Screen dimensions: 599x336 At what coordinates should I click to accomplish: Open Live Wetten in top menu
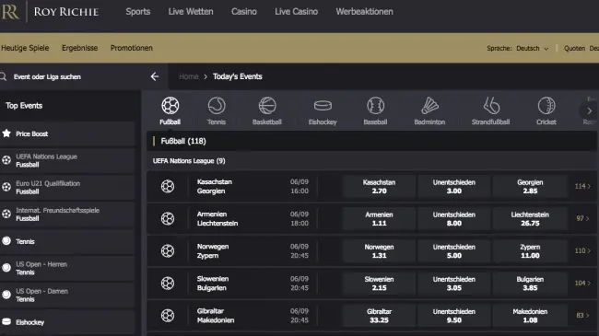coord(191,12)
